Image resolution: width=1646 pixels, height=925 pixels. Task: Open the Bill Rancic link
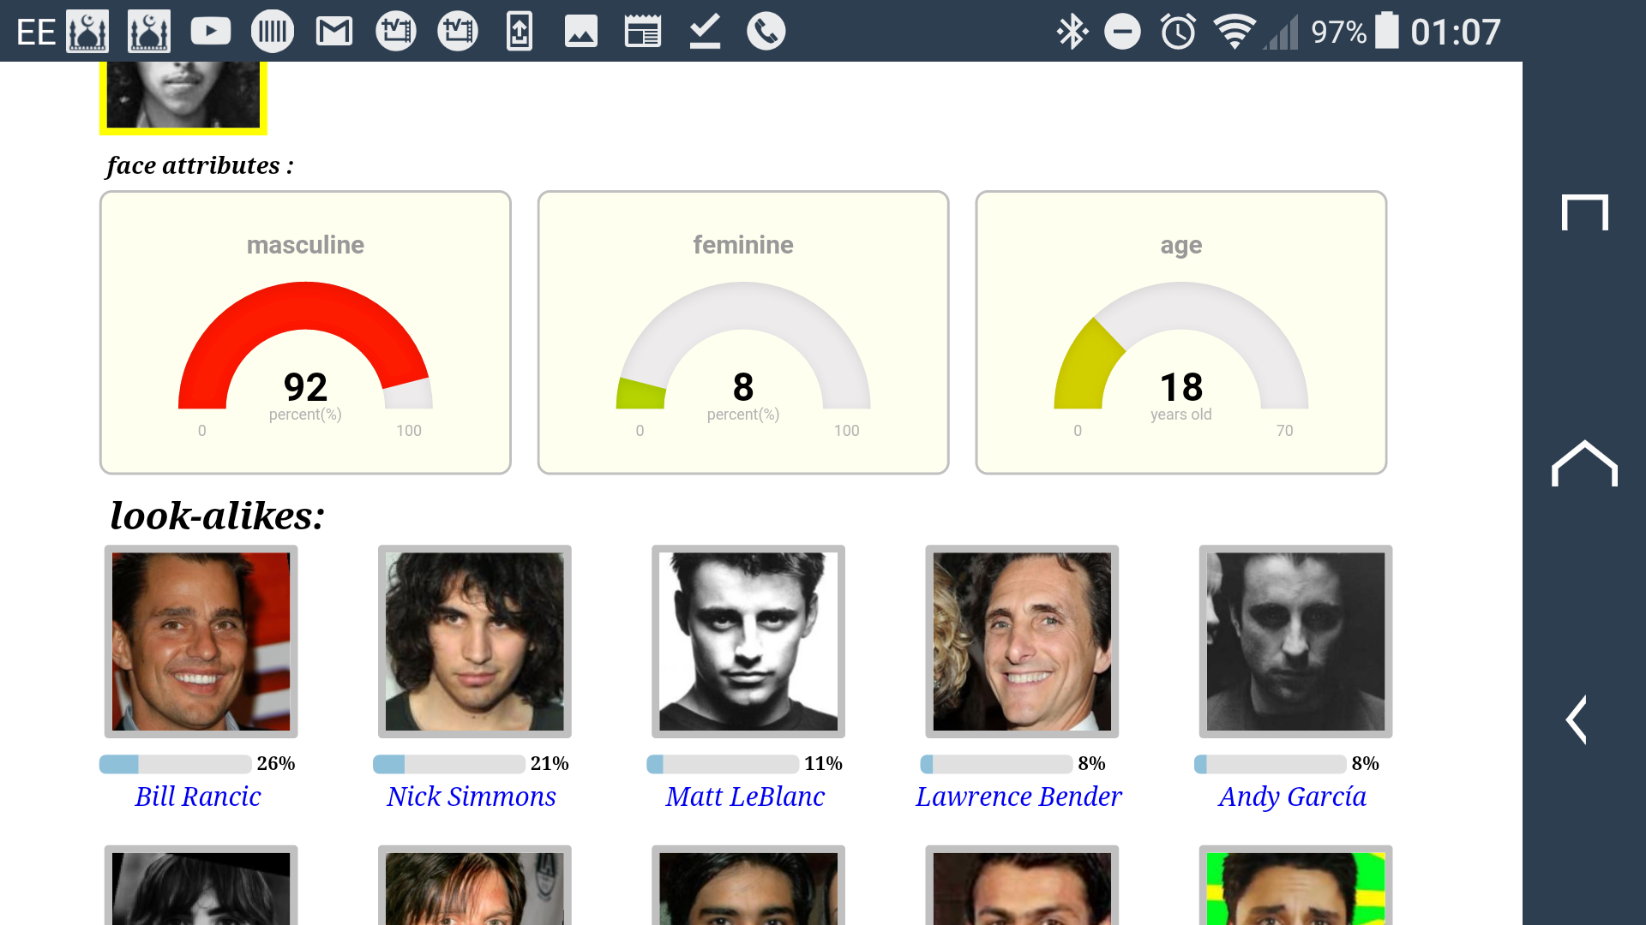(198, 797)
